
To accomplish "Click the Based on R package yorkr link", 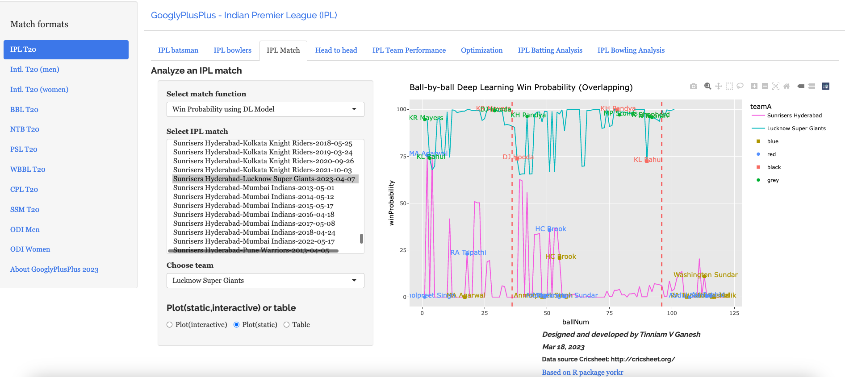I will pyautogui.click(x=582, y=372).
